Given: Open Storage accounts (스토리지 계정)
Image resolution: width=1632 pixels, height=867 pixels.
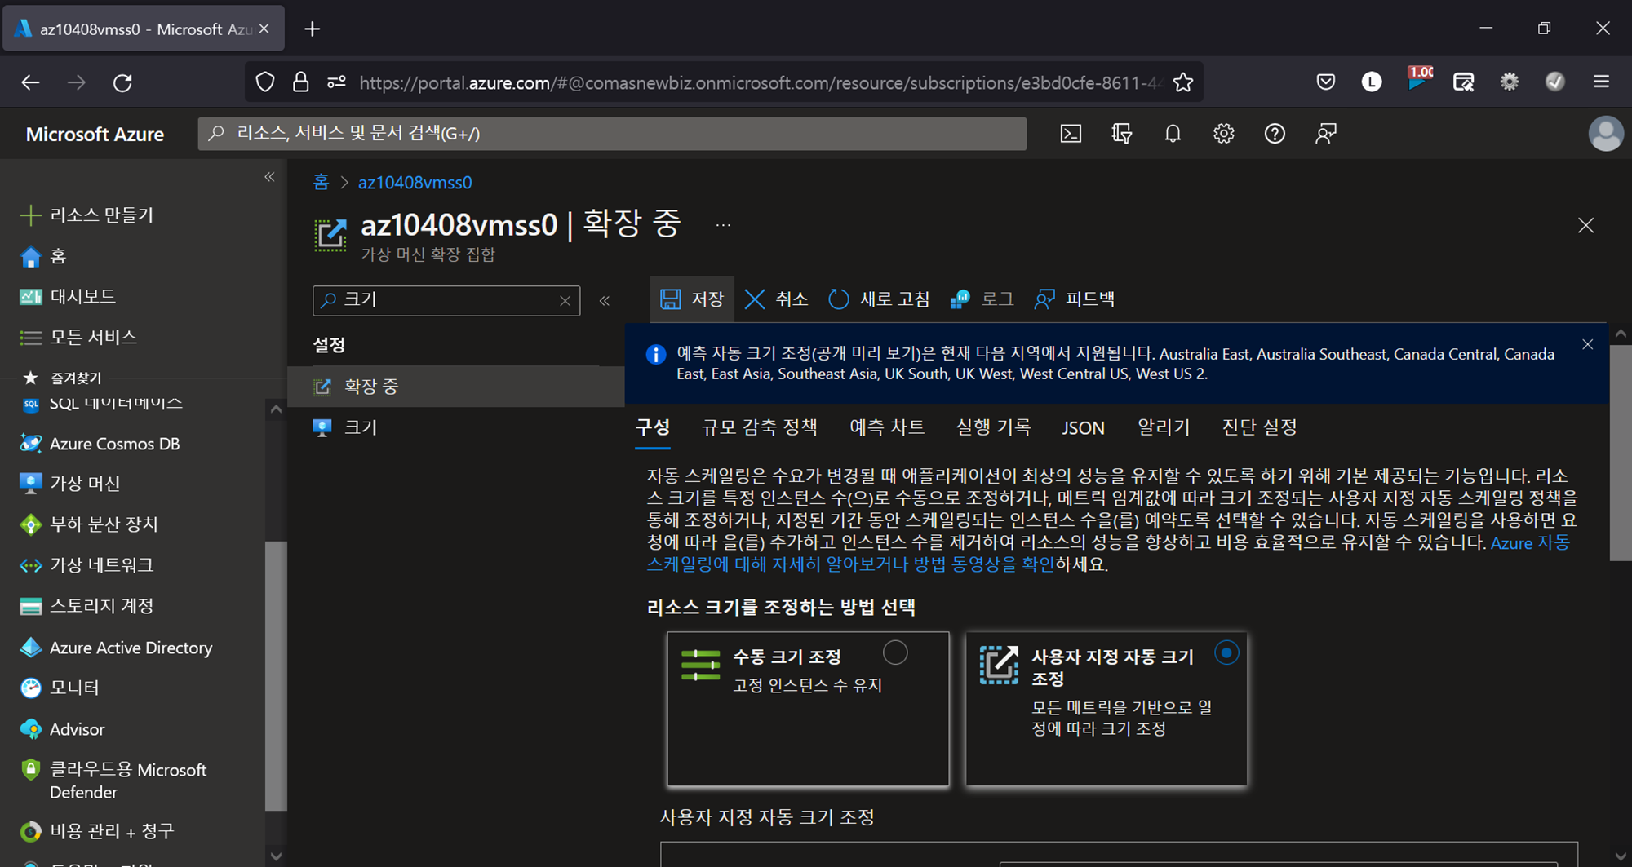Looking at the screenshot, I should pyautogui.click(x=86, y=606).
